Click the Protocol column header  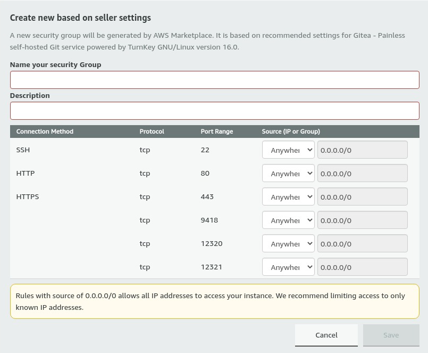(152, 132)
